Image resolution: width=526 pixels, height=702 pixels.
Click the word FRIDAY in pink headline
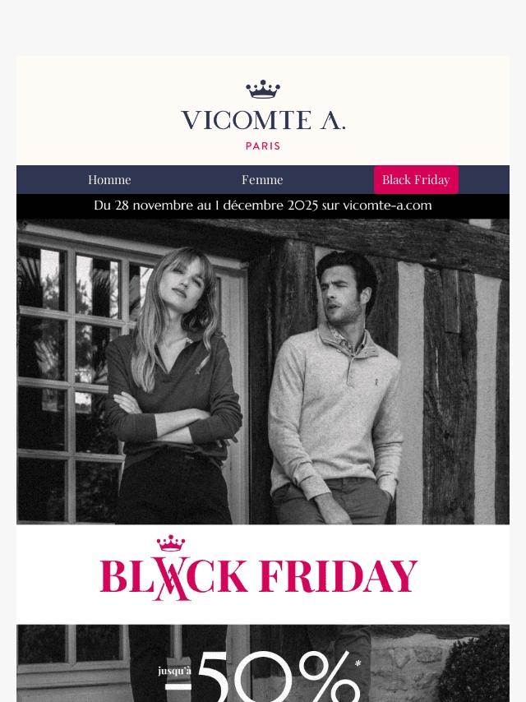[x=338, y=576]
